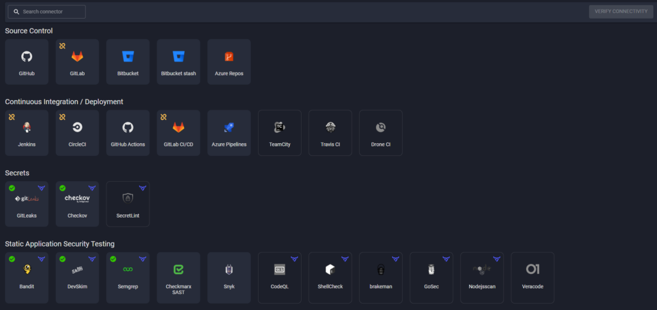Open the Drone CI connector
The image size is (657, 310).
pos(381,133)
